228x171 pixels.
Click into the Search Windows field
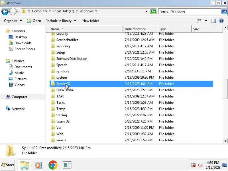point(190,11)
